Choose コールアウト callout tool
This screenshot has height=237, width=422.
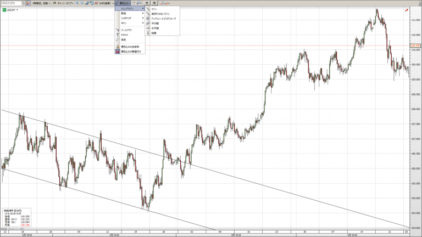pyautogui.click(x=126, y=30)
